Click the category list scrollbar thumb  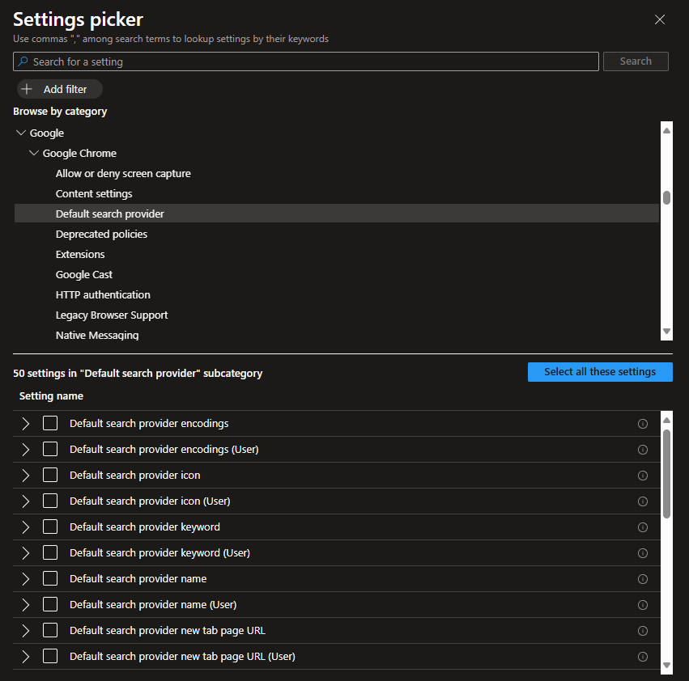[x=666, y=197]
